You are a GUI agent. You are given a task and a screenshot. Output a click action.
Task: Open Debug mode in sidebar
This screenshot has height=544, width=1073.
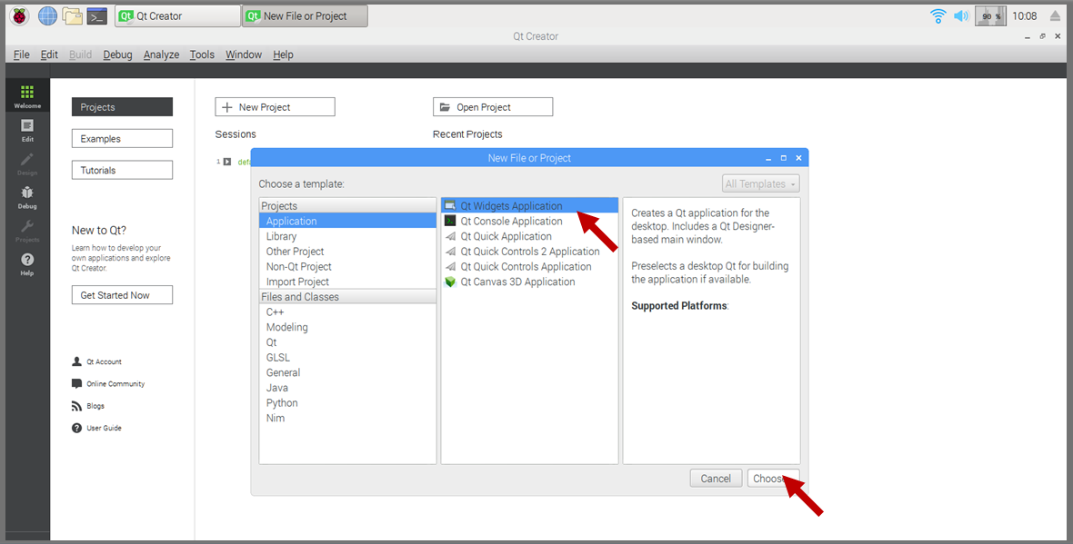[x=27, y=197]
